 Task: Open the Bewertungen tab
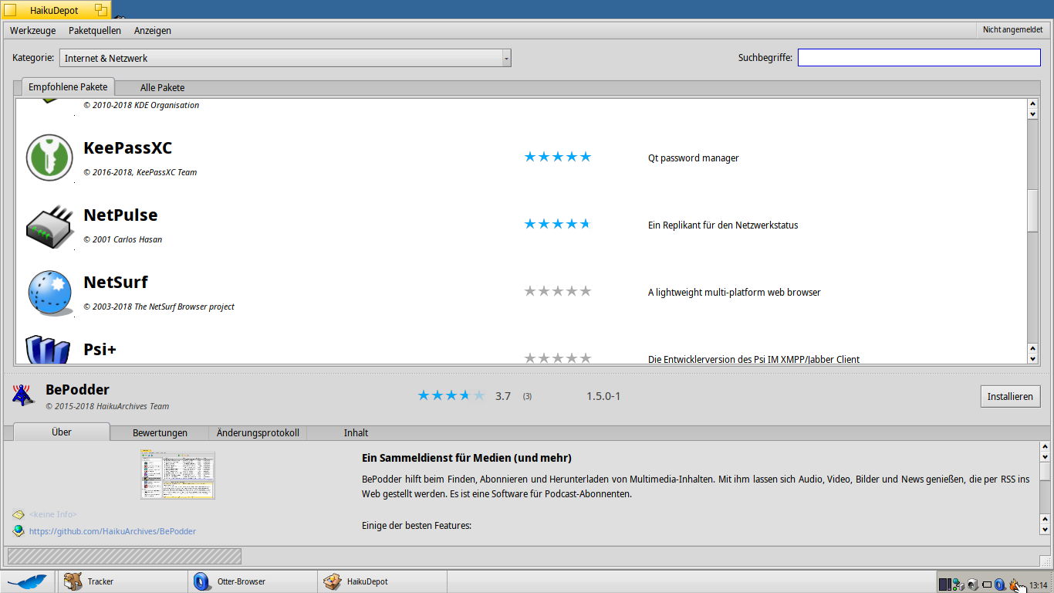[x=160, y=433]
